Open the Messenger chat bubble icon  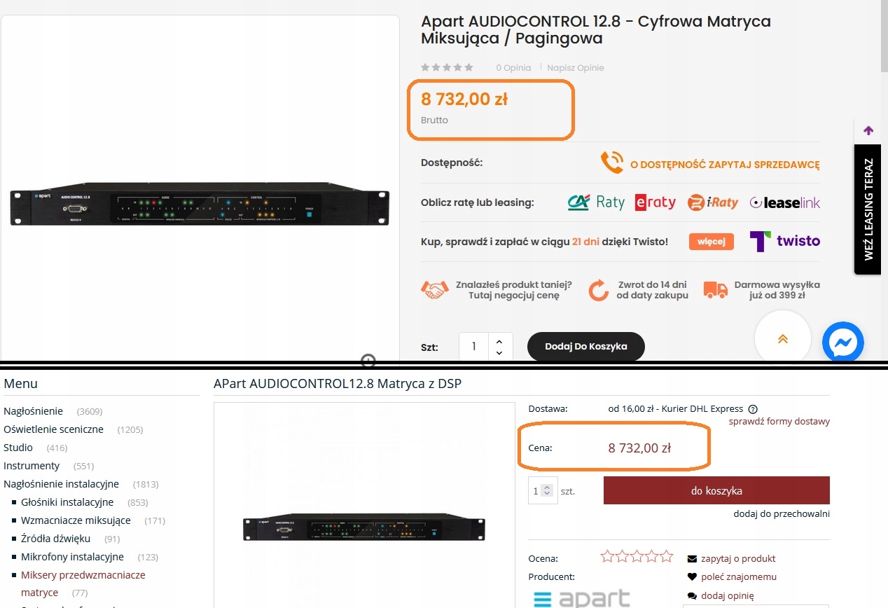842,342
